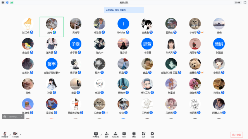Screen dimensions: 248x139
Task: Click the red leave meeting button
Action: [x=237, y=135]
